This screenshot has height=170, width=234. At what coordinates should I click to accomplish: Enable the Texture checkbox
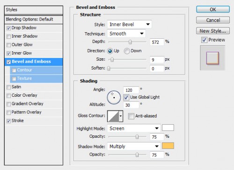tap(14, 79)
